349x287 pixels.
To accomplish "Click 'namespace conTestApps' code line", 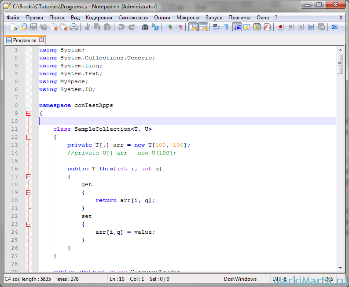I will (x=76, y=105).
